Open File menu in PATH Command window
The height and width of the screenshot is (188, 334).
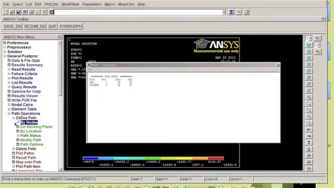pos(90,69)
